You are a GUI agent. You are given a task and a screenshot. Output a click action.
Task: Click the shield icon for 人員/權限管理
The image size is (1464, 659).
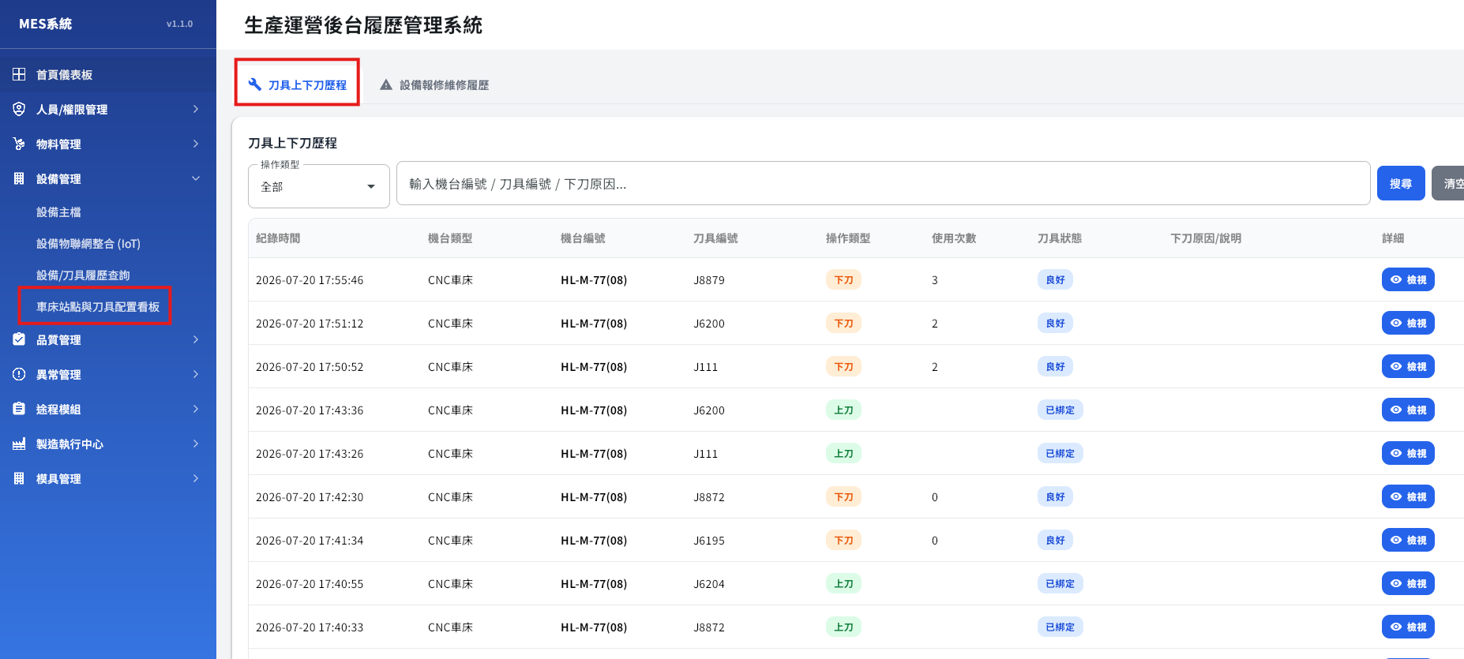click(x=19, y=109)
